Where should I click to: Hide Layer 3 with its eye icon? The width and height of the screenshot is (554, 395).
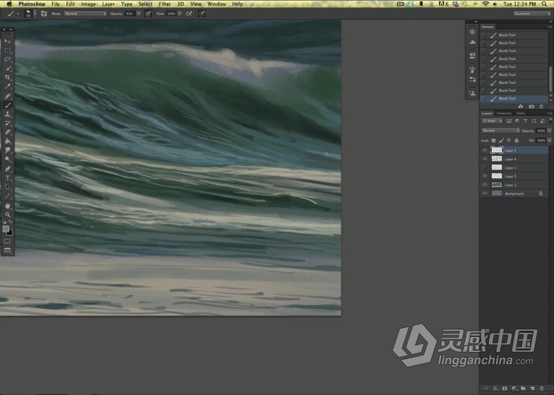pyautogui.click(x=485, y=176)
